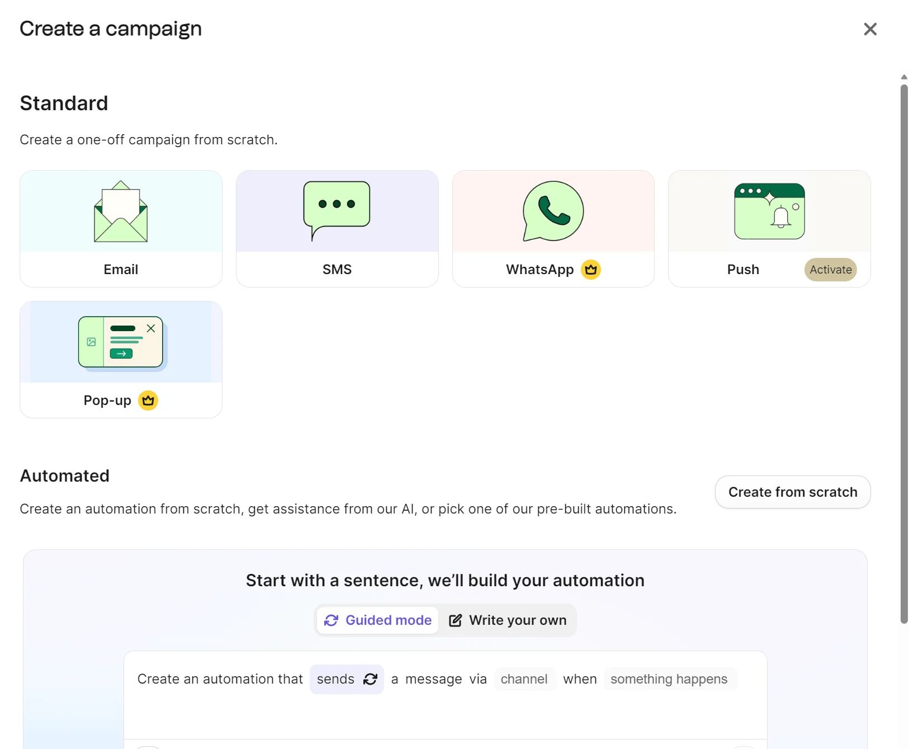Image resolution: width=909 pixels, height=749 pixels.
Task: Select the Pop-up campaign label
Action: (x=107, y=401)
